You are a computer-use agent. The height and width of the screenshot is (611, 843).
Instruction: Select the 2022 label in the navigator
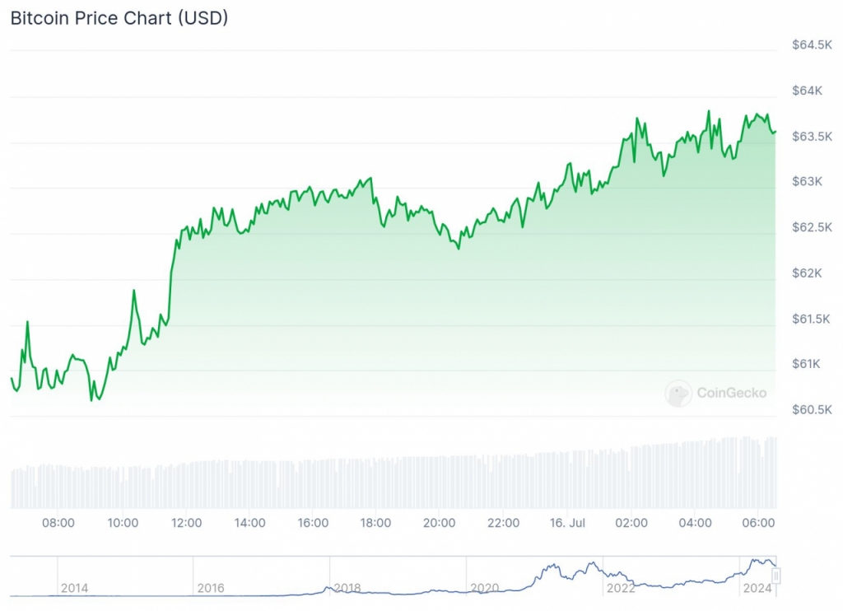point(620,588)
